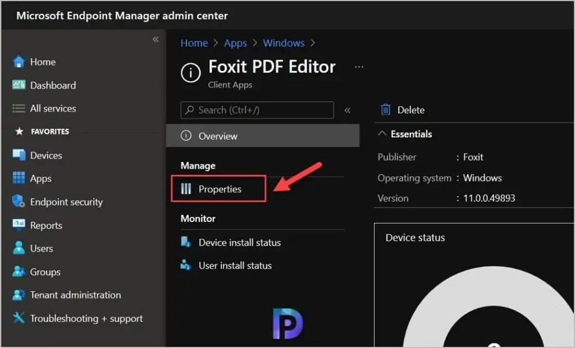
Task: Click the Users person icon
Action: pos(19,248)
